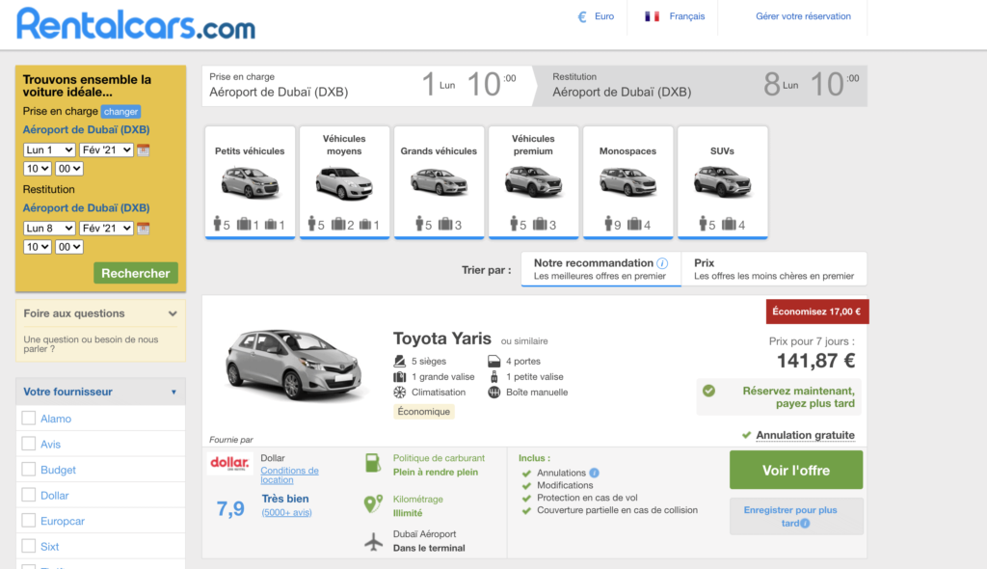The width and height of the screenshot is (987, 569).
Task: Click return Aéroport de Dubaï link in sidebar
Action: [86, 208]
